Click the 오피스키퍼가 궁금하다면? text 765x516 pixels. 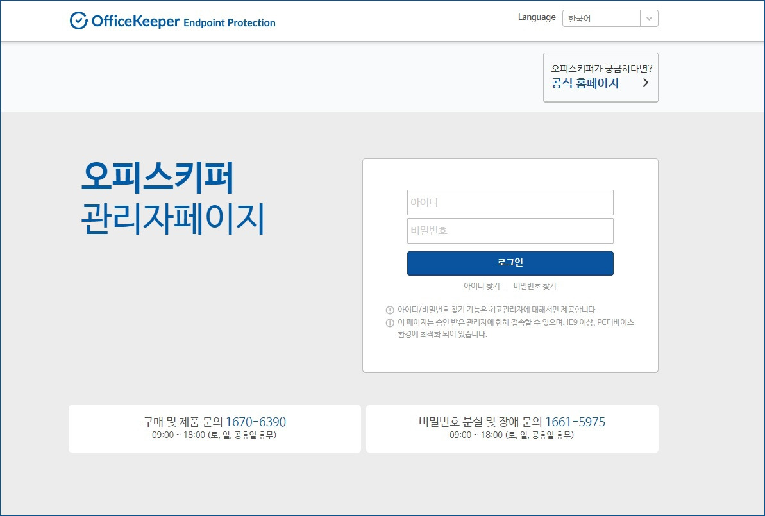(x=601, y=69)
